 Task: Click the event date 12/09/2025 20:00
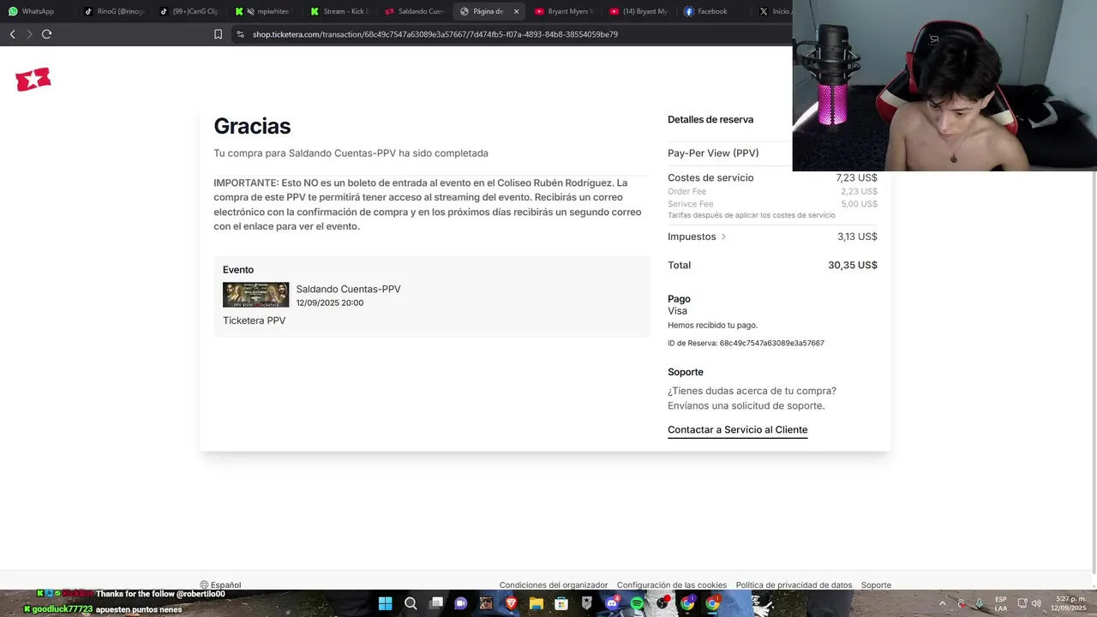(x=330, y=303)
